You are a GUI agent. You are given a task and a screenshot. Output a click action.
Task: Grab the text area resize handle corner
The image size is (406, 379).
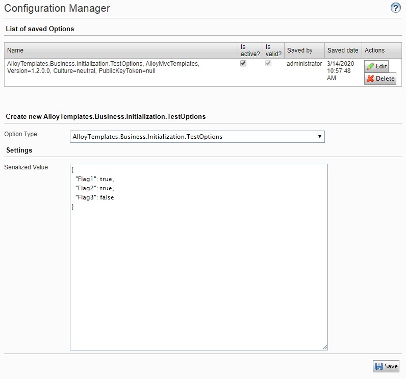click(324, 347)
